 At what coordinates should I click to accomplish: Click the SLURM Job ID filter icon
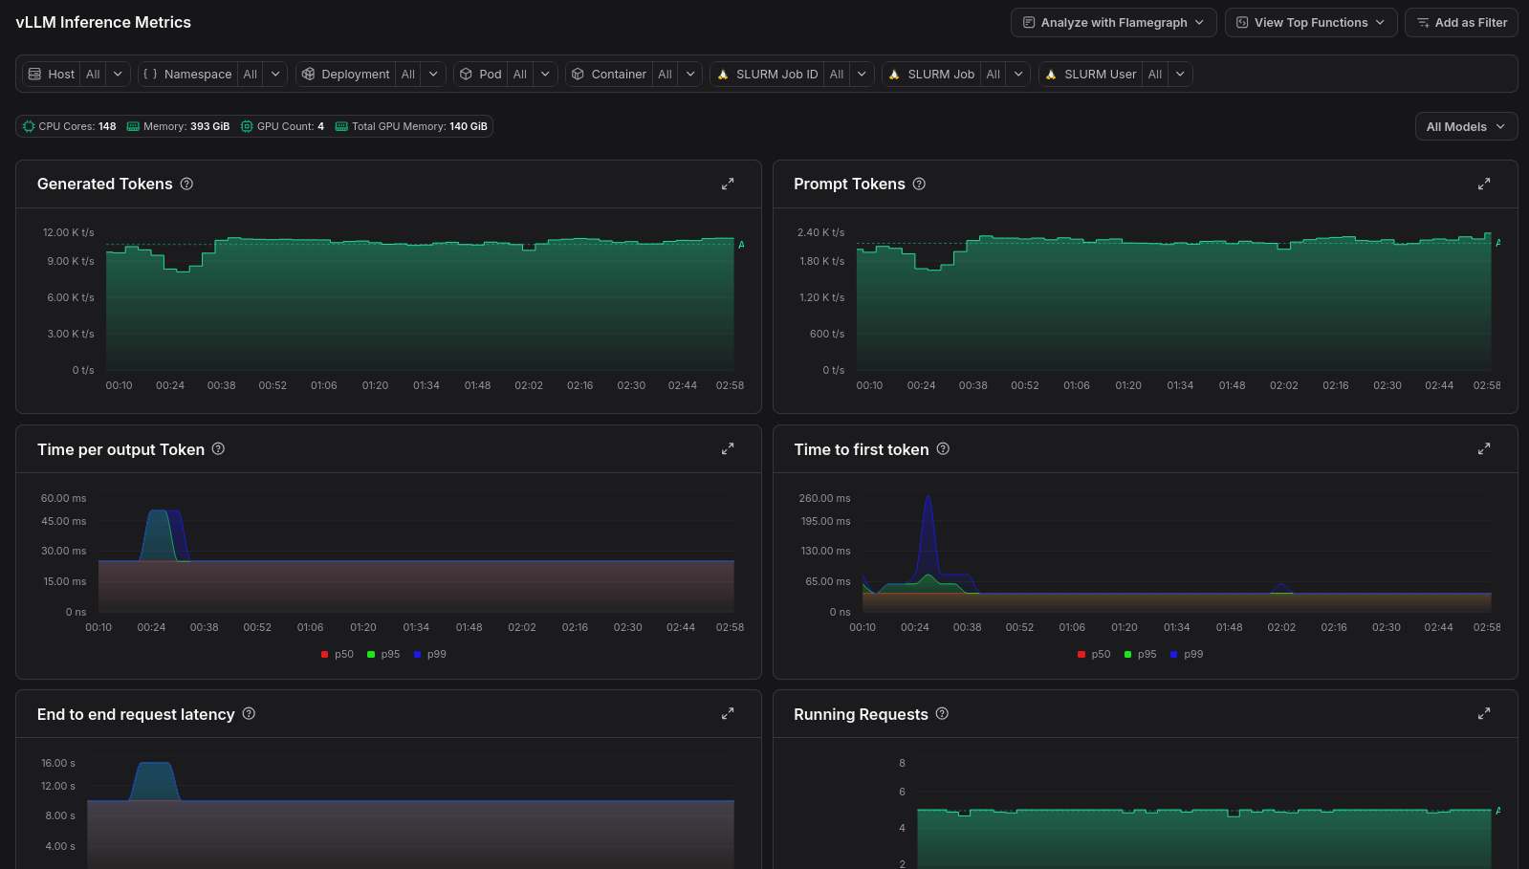(x=723, y=74)
